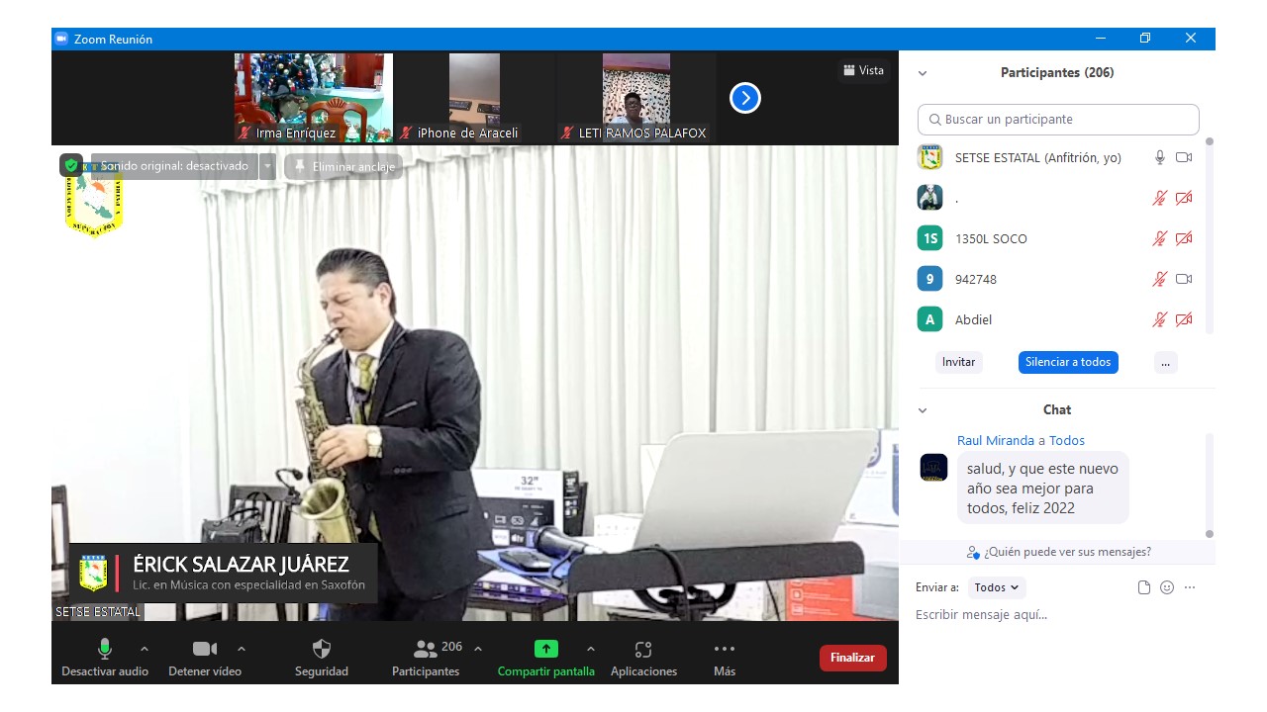Click in the Buscar un participante field
The height and width of the screenshot is (712, 1267).
(1058, 120)
